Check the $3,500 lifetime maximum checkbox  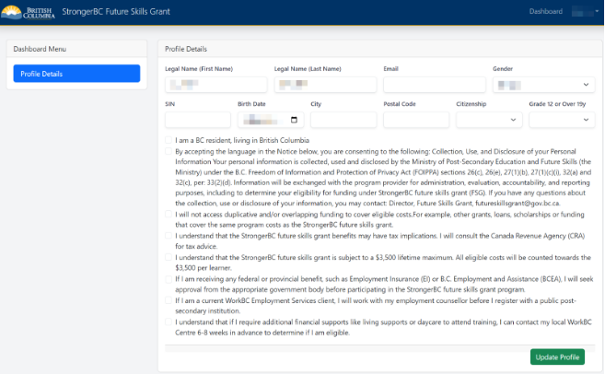(169, 257)
